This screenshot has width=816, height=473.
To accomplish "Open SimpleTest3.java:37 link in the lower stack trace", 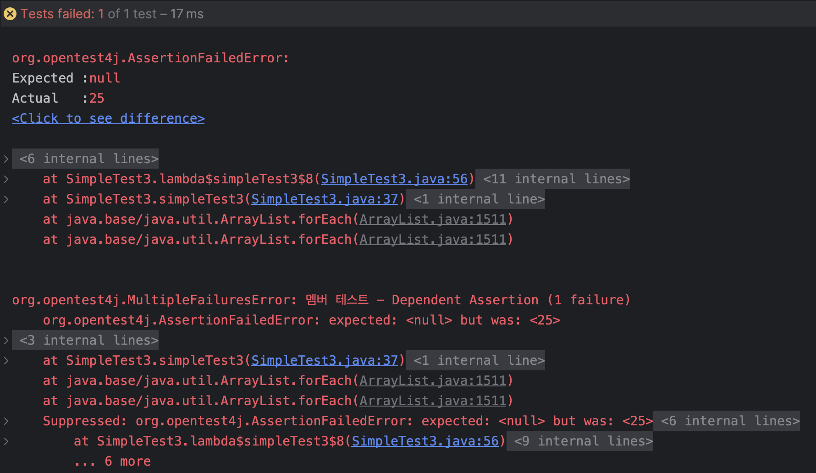I will pyautogui.click(x=325, y=360).
